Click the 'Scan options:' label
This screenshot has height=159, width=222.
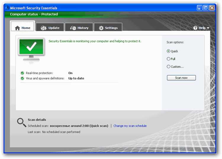[x=175, y=42]
